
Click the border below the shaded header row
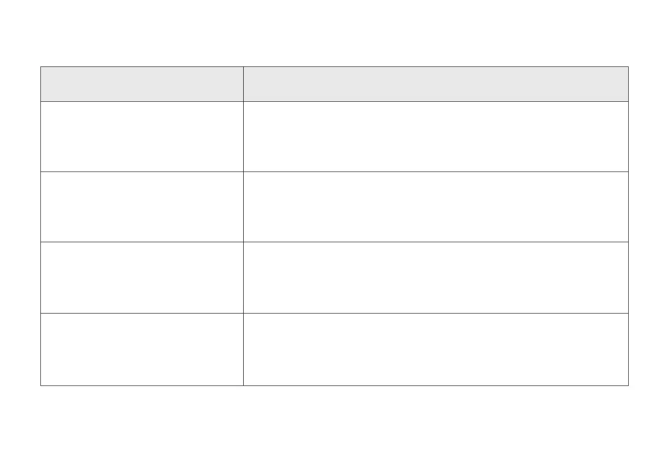click(334, 101)
